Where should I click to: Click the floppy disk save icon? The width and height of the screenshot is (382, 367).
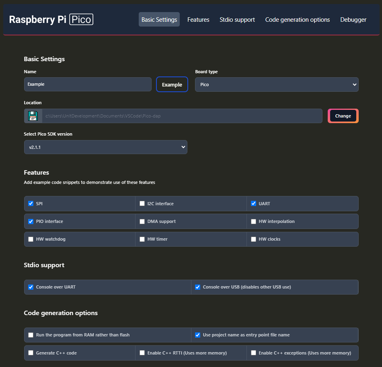[33, 116]
